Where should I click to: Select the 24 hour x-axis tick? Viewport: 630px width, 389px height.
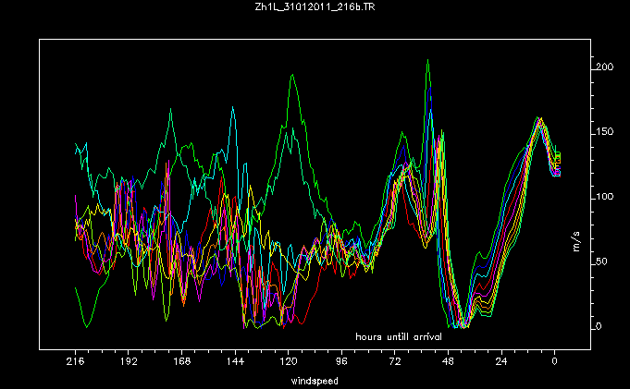click(501, 363)
